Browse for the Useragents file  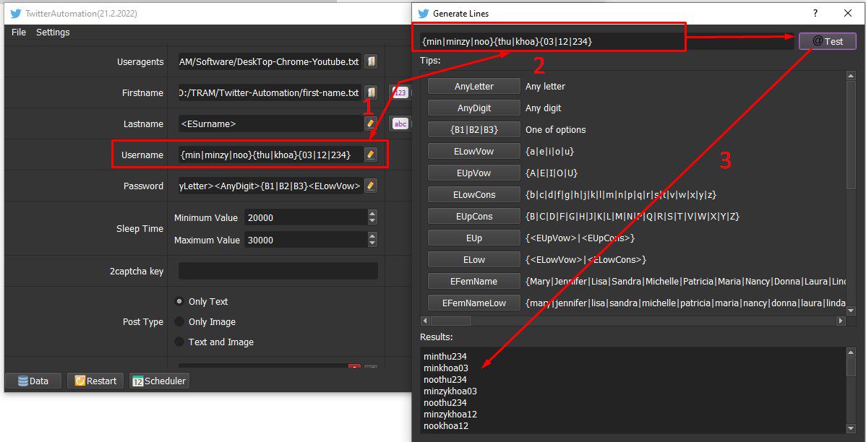pos(371,61)
